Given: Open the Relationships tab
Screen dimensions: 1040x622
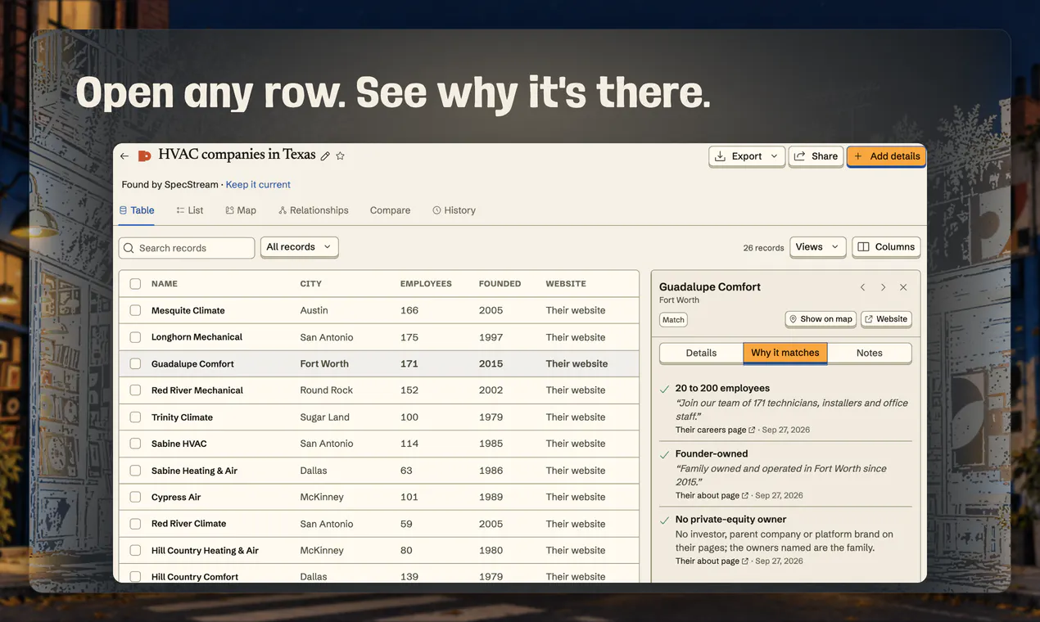Looking at the screenshot, I should [x=314, y=210].
